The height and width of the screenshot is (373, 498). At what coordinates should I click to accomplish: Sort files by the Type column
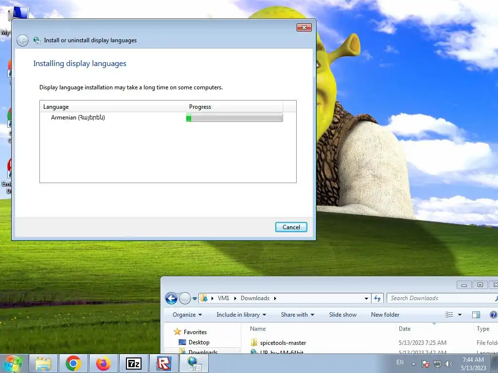486,329
